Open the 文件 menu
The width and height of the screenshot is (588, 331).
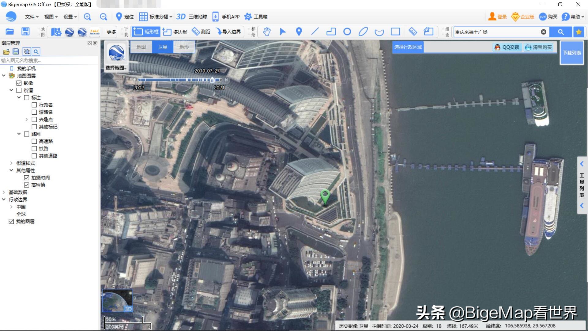tap(32, 17)
